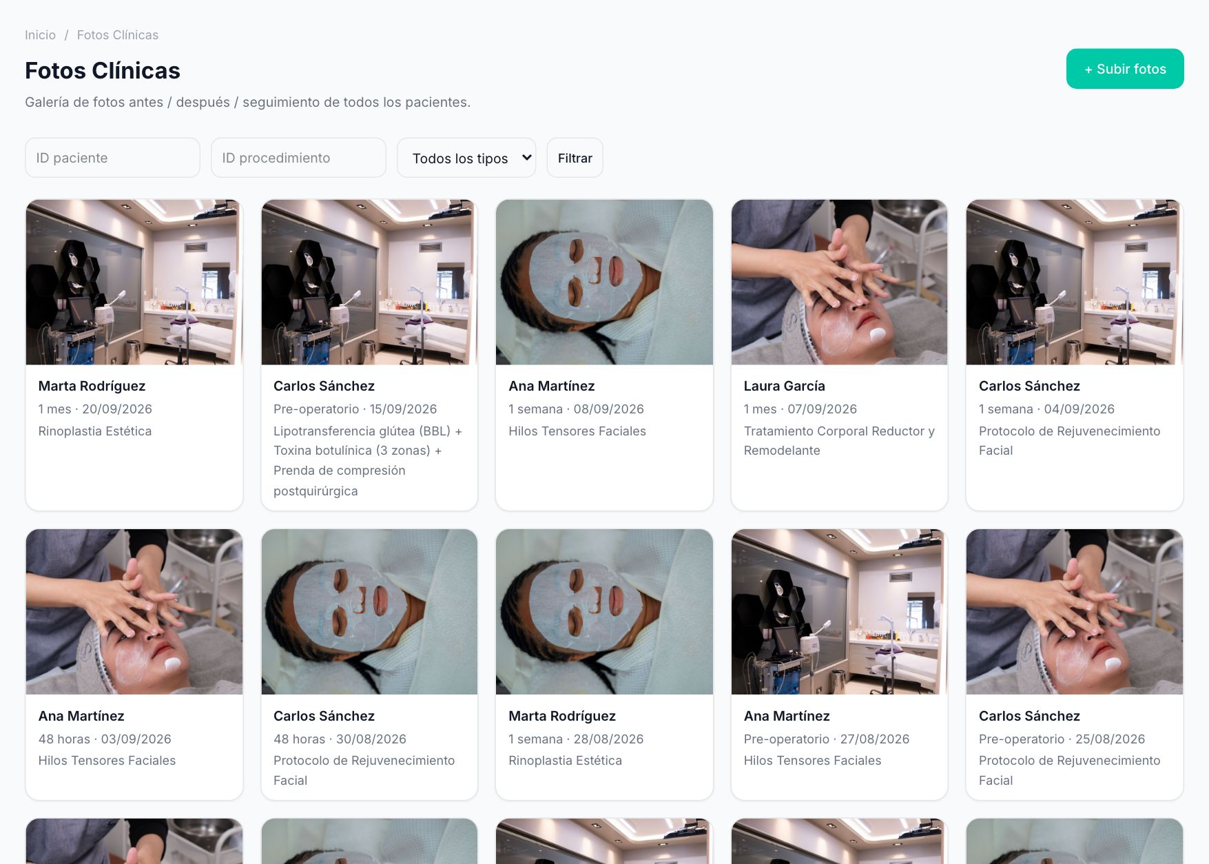Click 'Hilos Tensores Faciales' under the 08/09/2026 card
The width and height of the screenshot is (1209, 864).
click(577, 431)
